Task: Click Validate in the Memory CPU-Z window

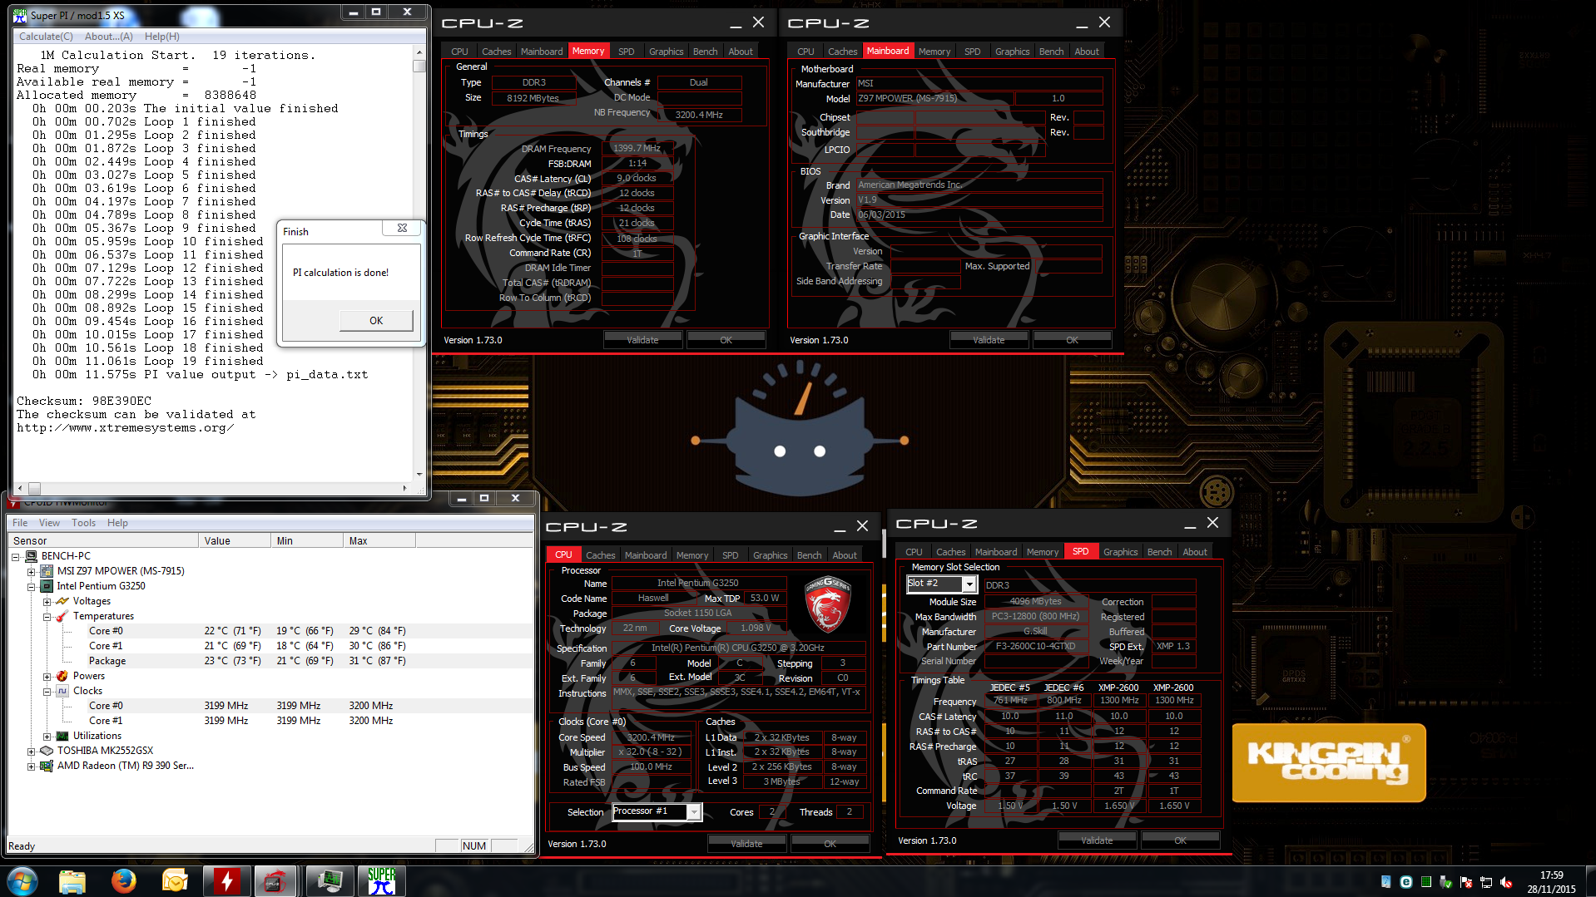Action: (642, 340)
